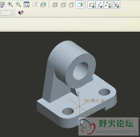Click the large cylinder bore hole
This screenshot has width=140, height=137.
click(80, 71)
